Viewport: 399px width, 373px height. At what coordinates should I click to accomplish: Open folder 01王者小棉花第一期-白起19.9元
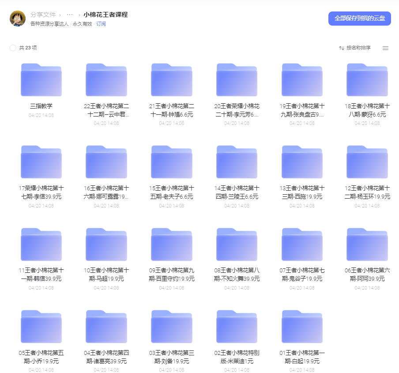click(x=302, y=327)
